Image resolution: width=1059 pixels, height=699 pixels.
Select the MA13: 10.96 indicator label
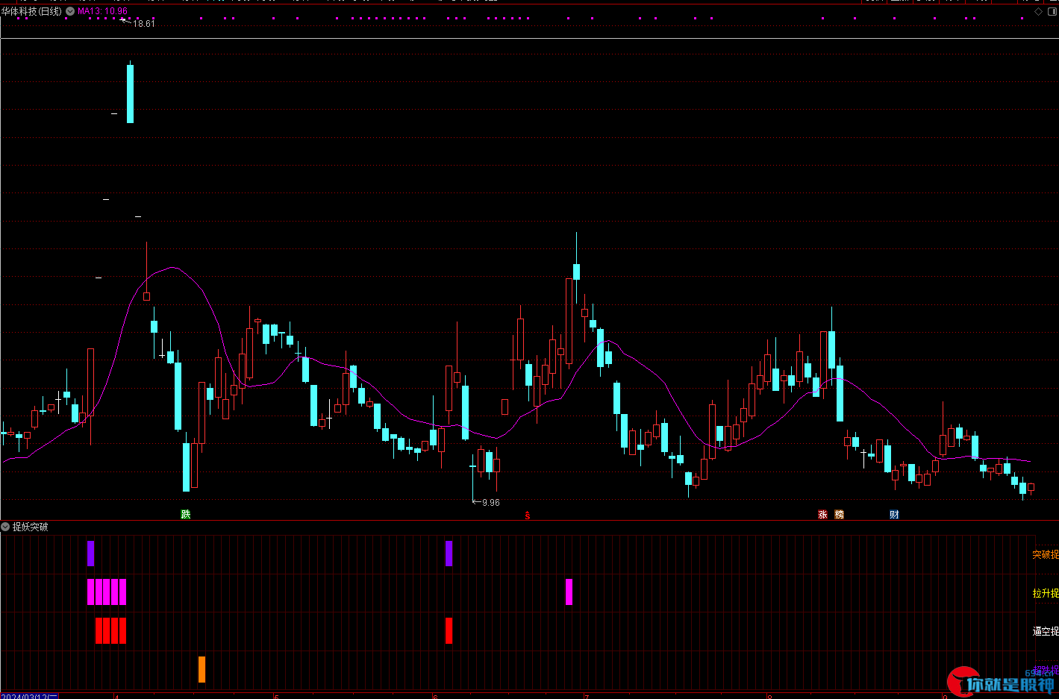coord(103,11)
